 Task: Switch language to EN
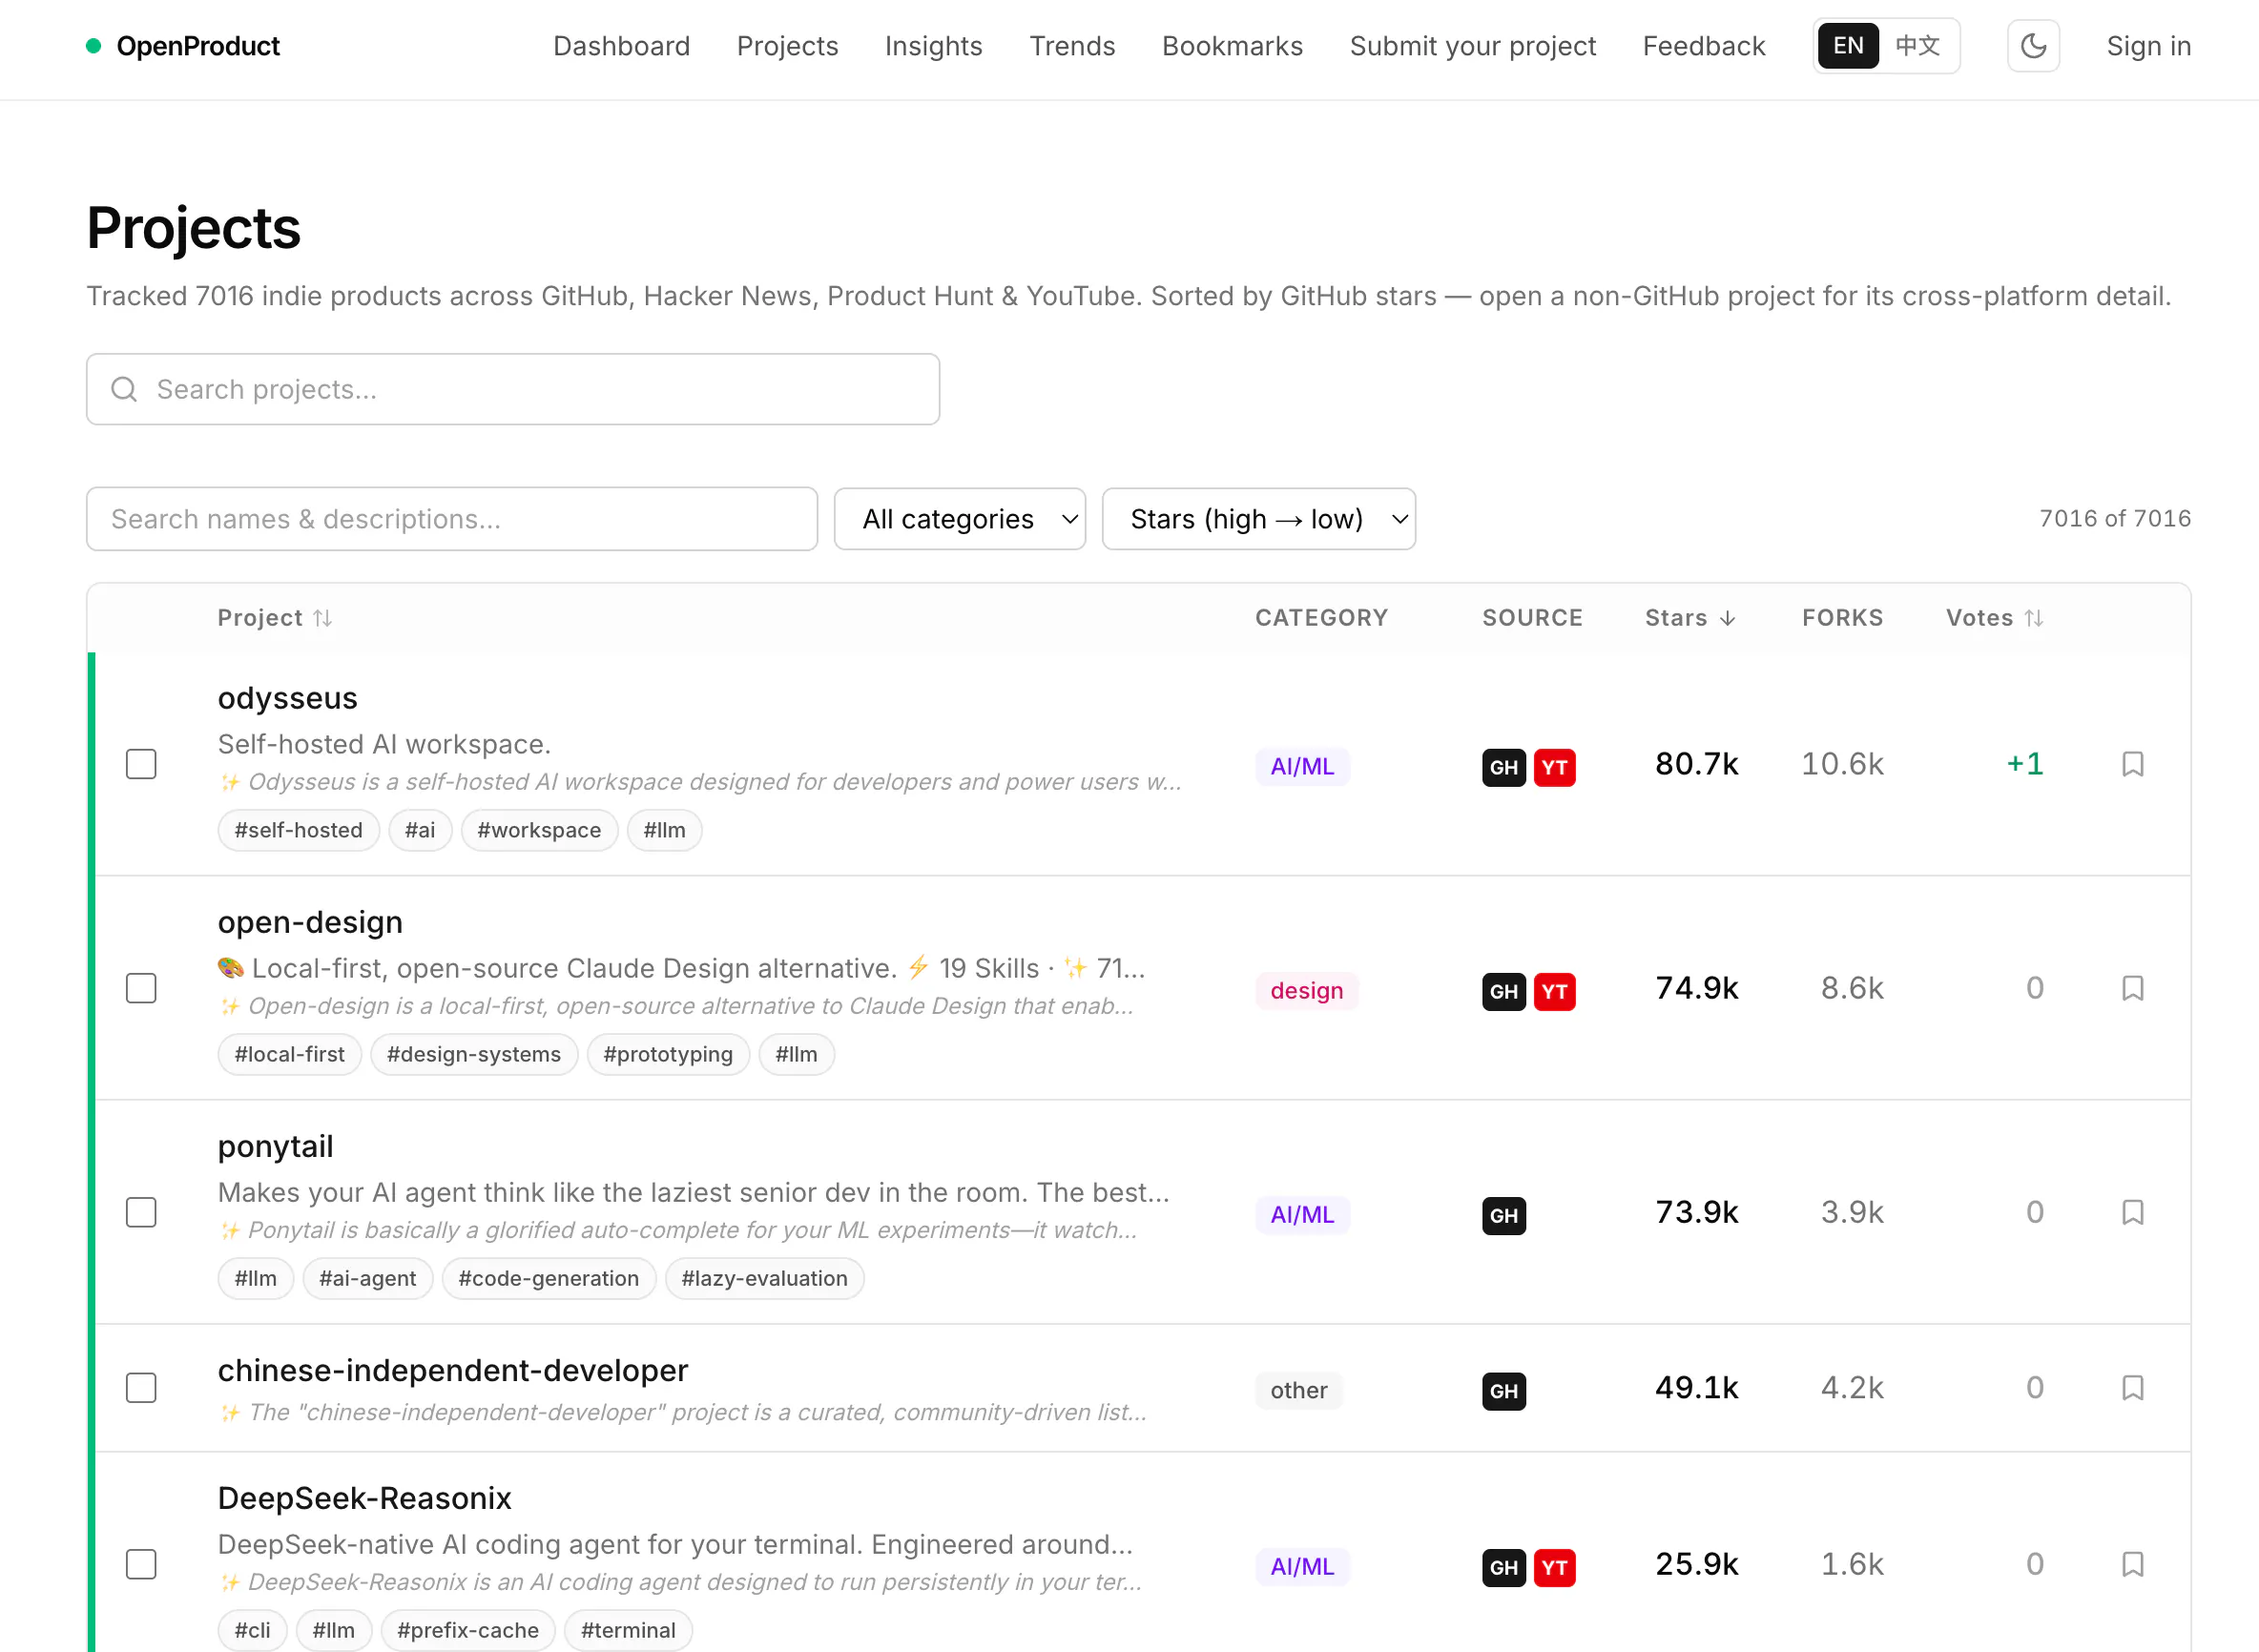[1847, 46]
